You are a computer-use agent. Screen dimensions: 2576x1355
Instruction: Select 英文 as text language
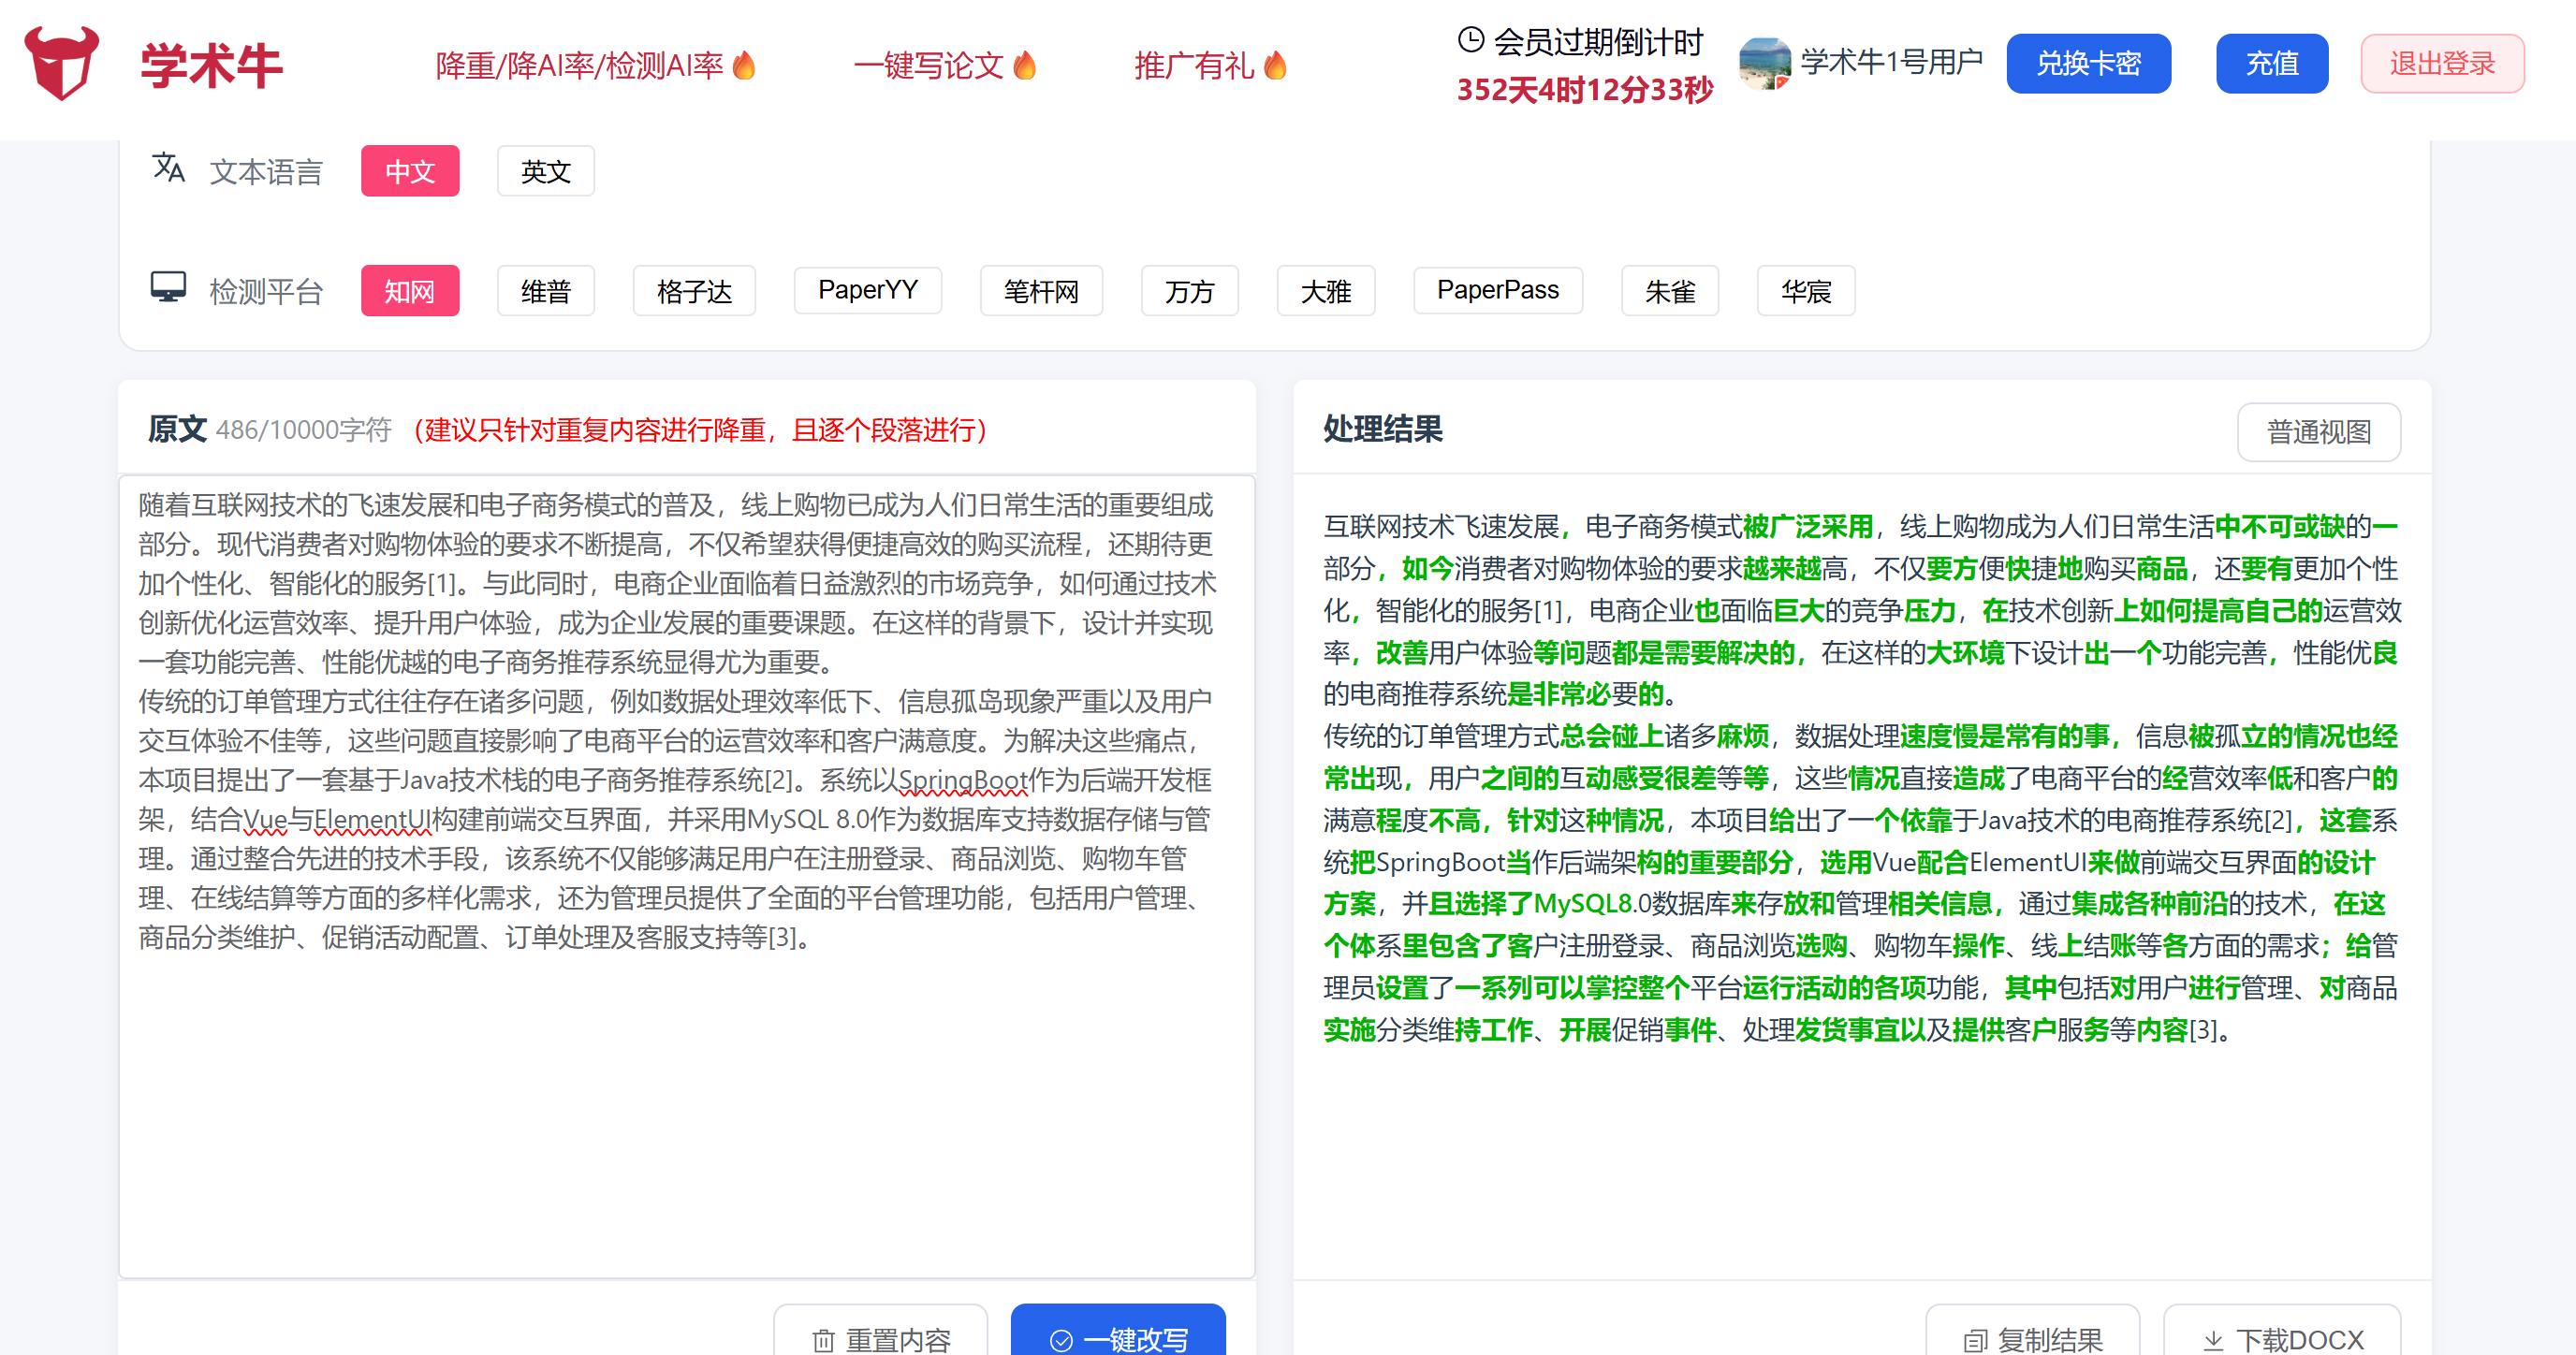click(x=546, y=171)
